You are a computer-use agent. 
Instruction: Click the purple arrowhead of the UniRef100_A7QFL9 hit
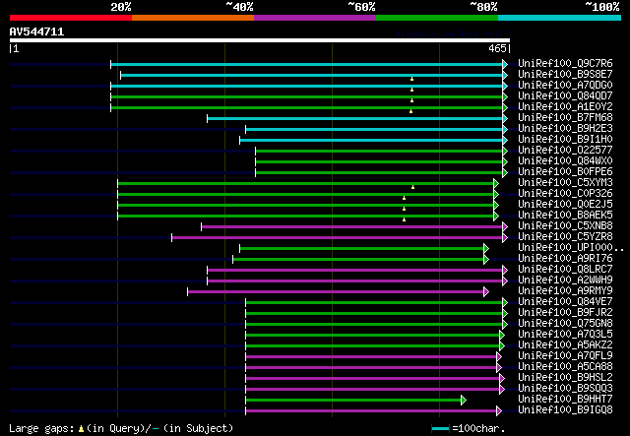coord(499,357)
